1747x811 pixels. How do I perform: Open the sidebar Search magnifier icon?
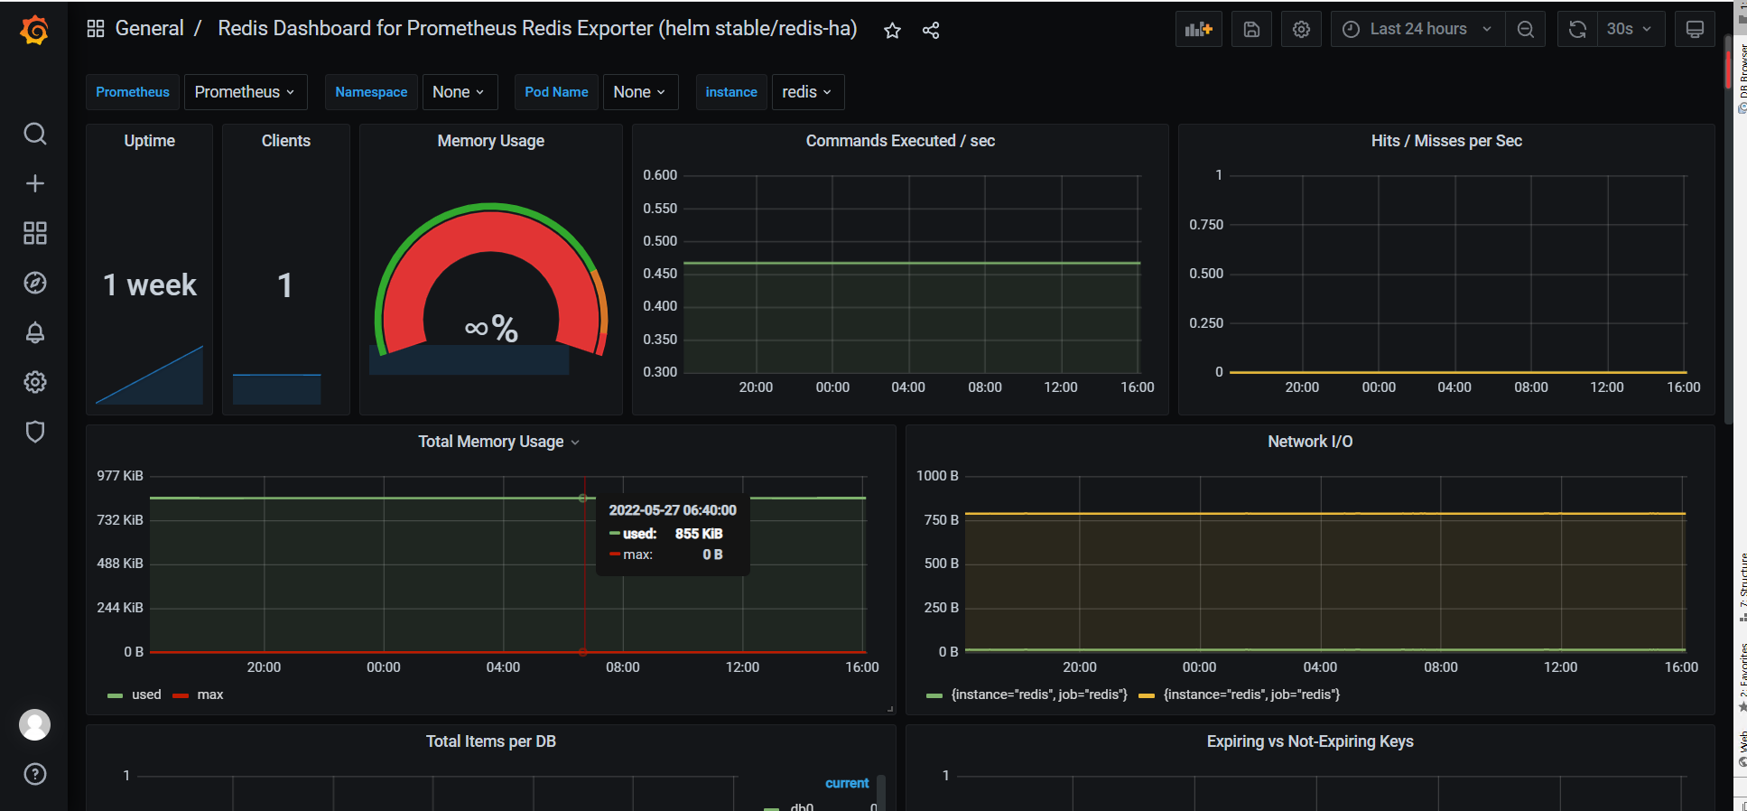(34, 134)
